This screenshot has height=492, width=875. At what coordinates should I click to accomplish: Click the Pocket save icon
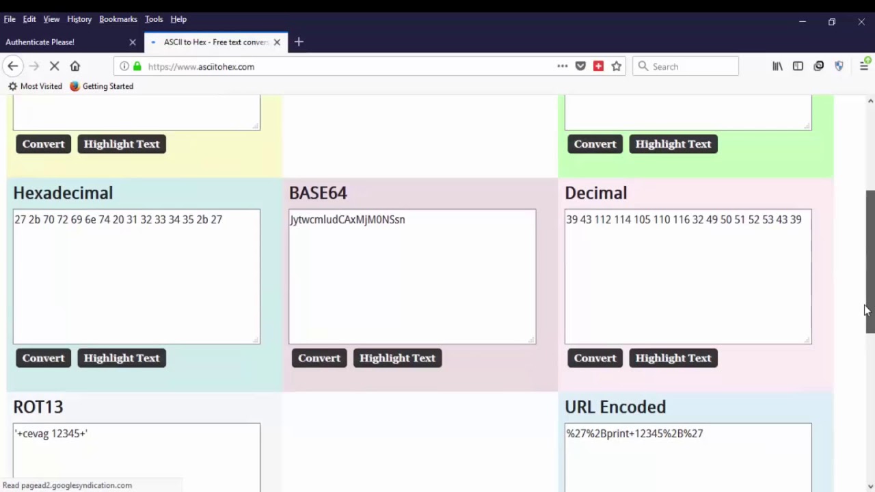[580, 66]
